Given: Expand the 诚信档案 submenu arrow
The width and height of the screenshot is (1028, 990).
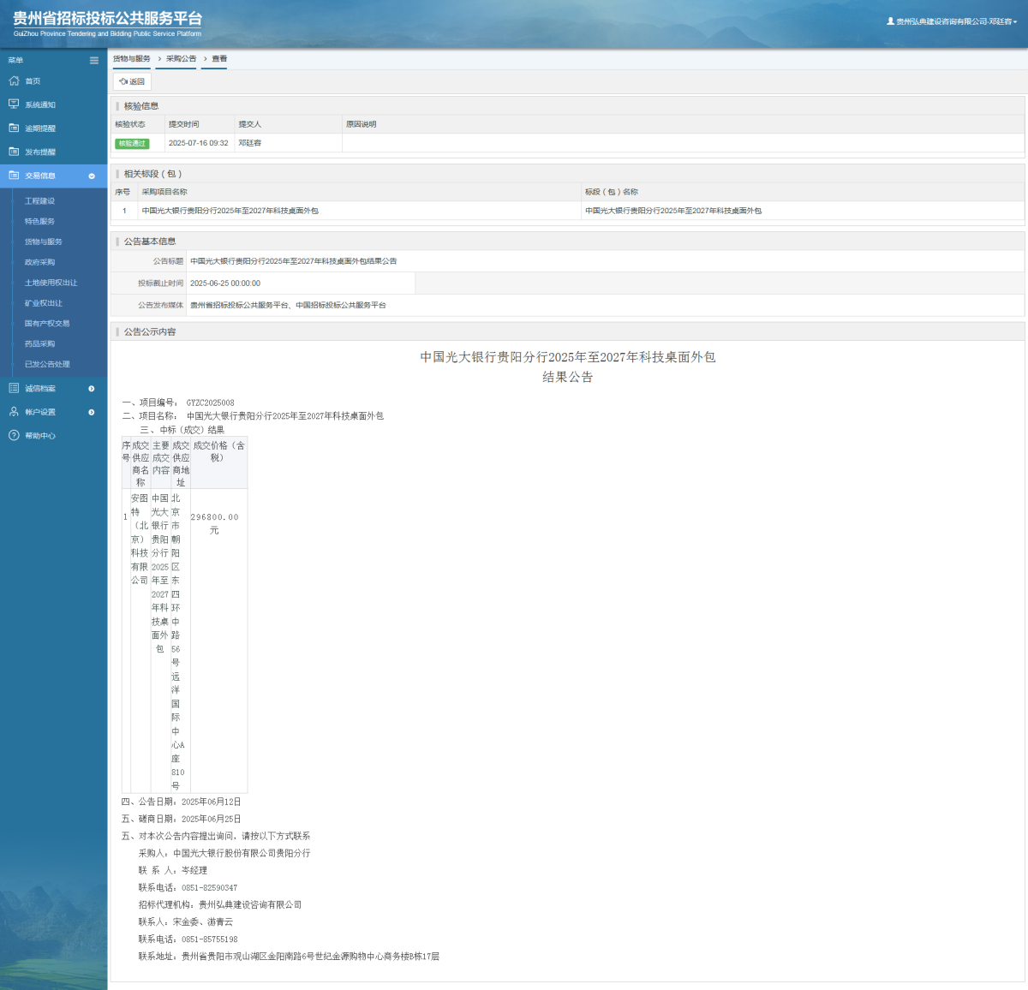Looking at the screenshot, I should tap(92, 389).
